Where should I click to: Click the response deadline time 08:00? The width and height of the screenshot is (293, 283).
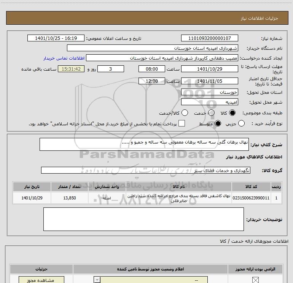pos(152,69)
